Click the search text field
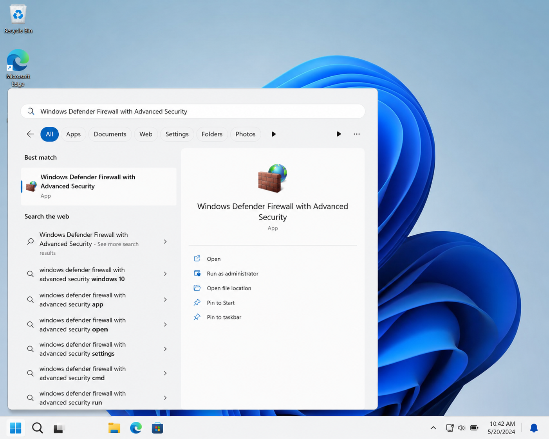The image size is (549, 439). click(x=193, y=112)
